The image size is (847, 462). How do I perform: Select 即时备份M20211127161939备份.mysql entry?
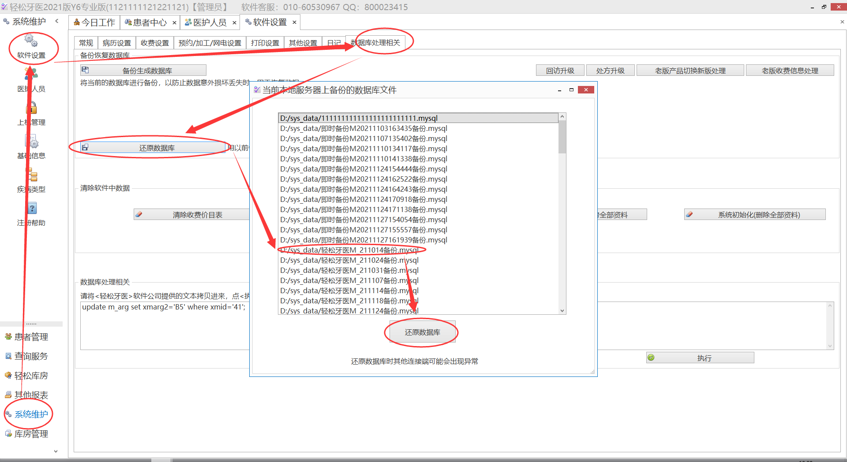point(418,240)
